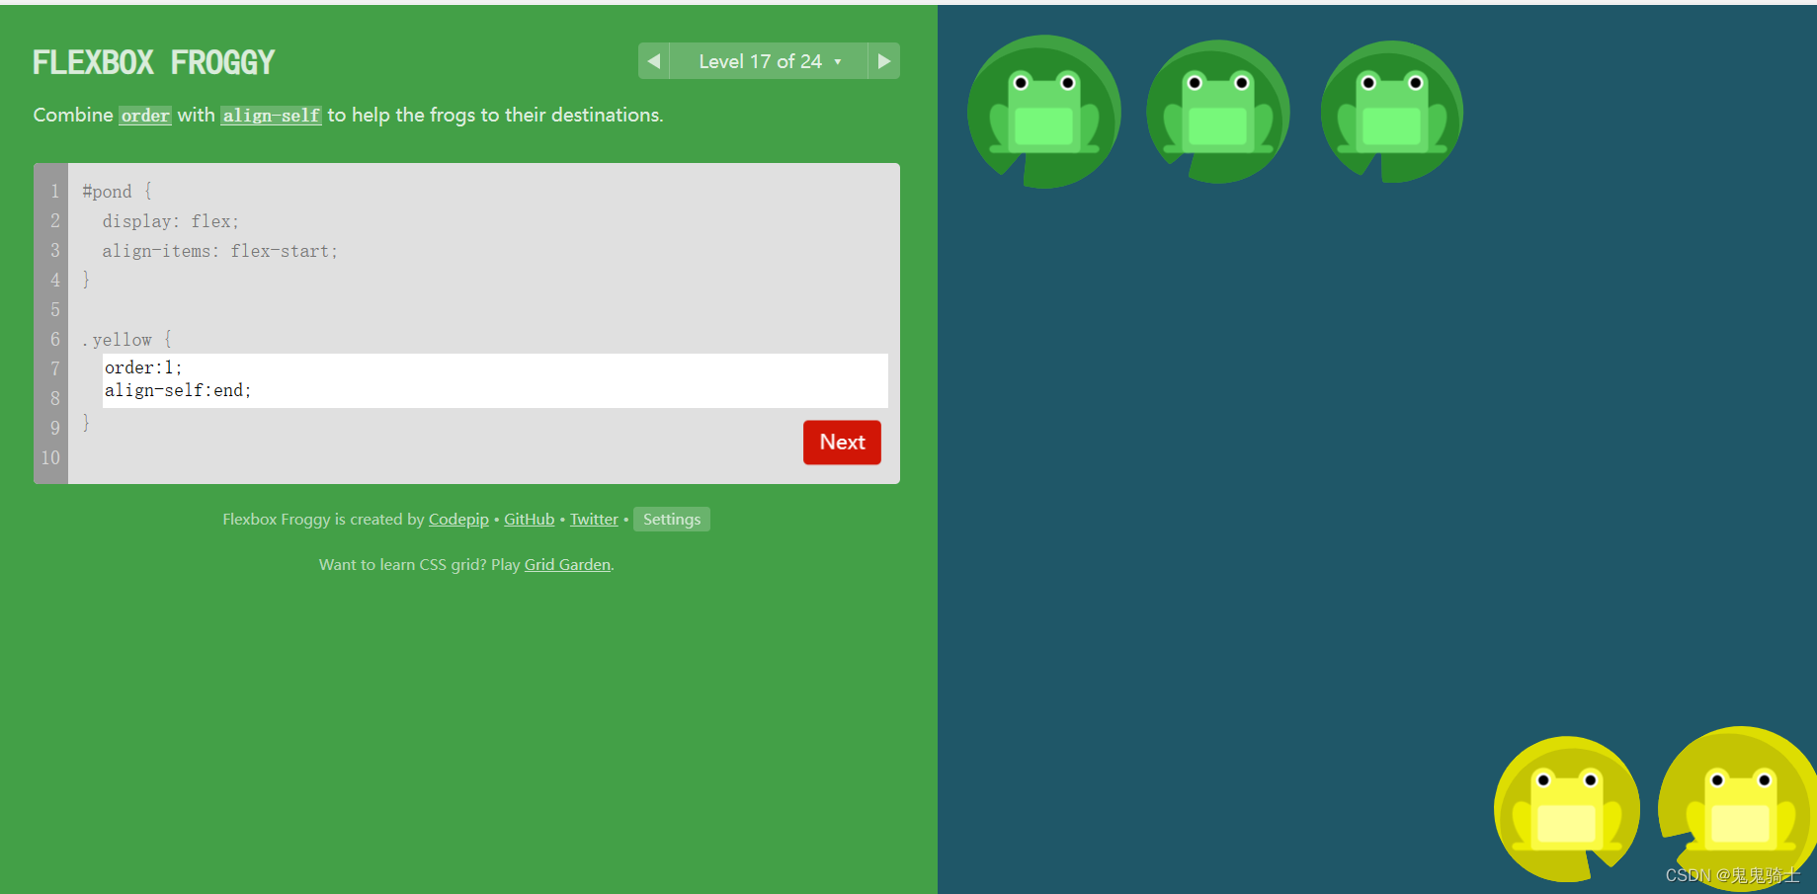Go to the previous level arrow
Viewport: 1817px width, 894px height.
(654, 61)
